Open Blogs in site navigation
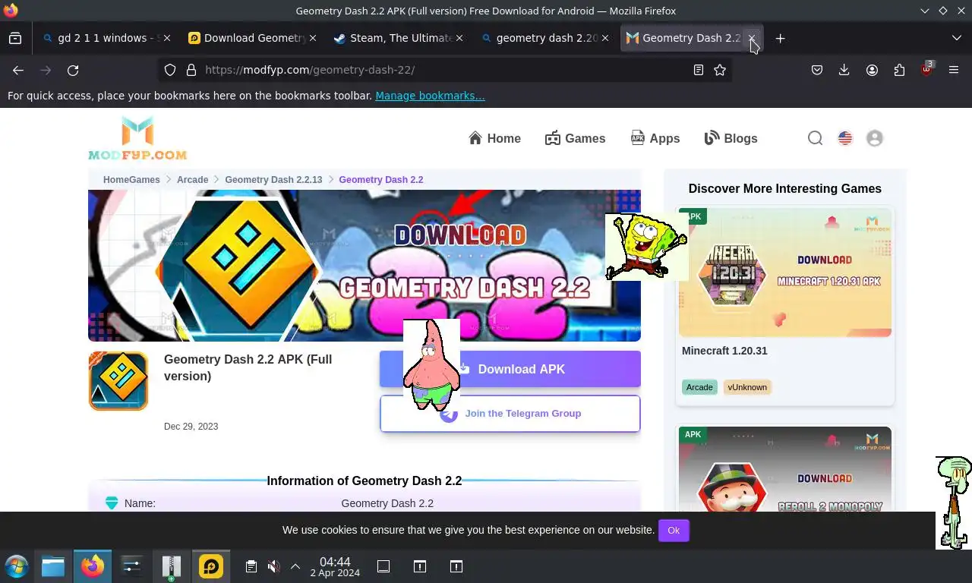The image size is (972, 583). point(731,138)
